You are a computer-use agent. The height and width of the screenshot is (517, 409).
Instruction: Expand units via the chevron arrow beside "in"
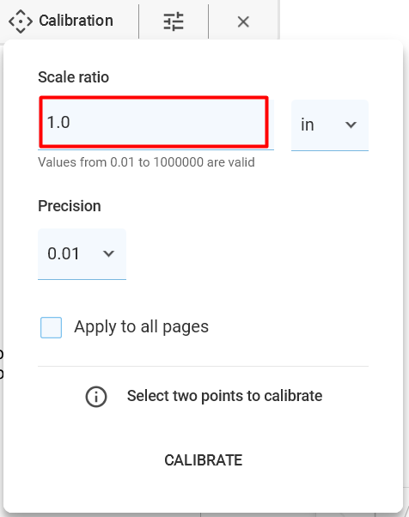351,125
